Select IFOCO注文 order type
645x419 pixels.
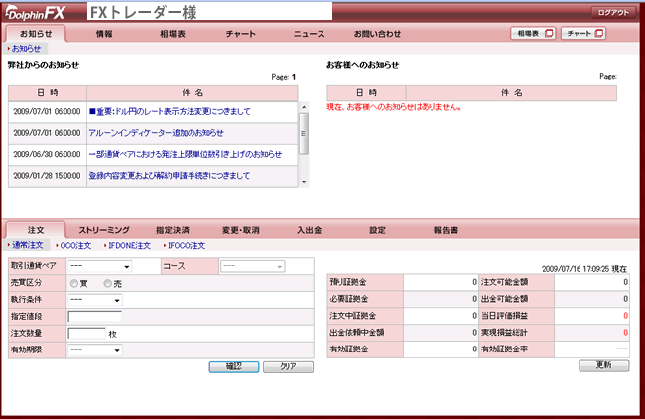187,245
